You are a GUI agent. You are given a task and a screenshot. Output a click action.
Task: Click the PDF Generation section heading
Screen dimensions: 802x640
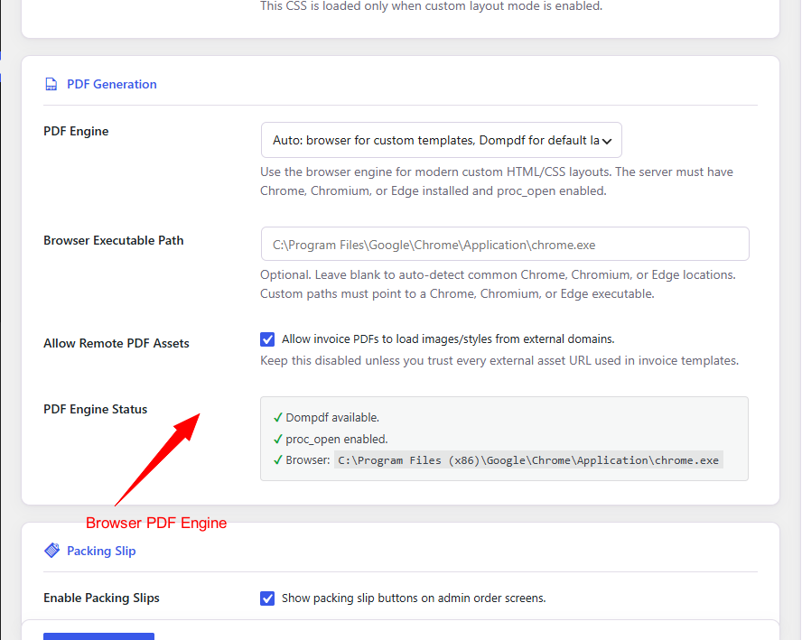tap(111, 84)
